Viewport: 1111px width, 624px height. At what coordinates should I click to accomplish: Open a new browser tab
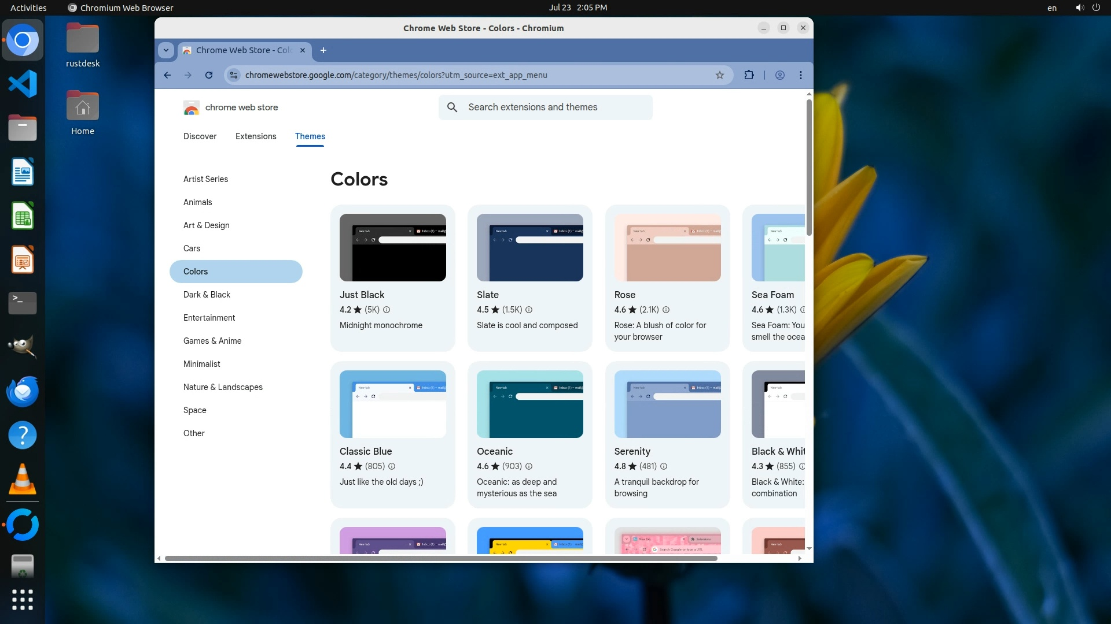point(323,50)
